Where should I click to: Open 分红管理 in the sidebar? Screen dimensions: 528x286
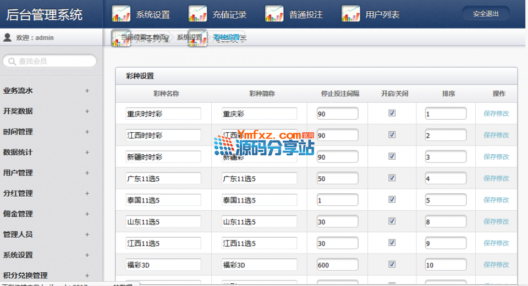tap(18, 193)
